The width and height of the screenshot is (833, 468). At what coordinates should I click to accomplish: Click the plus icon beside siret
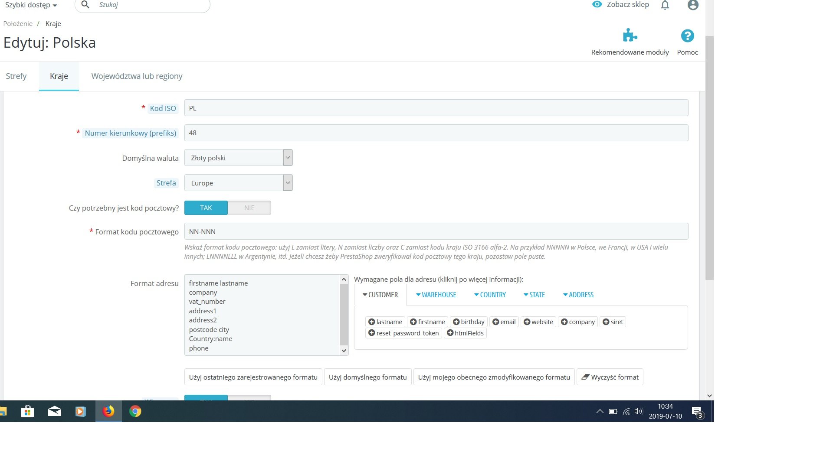[x=606, y=322]
